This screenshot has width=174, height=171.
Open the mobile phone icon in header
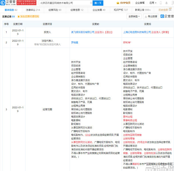click(x=161, y=3)
